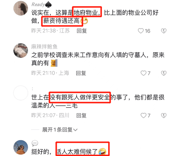This screenshot has width=187, height=156.
Task: Dislike the comment from 江苏
Action: (164, 31)
